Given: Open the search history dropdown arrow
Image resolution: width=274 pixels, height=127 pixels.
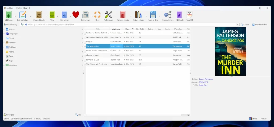Looking at the screenshot, I should (x=238, y=25).
